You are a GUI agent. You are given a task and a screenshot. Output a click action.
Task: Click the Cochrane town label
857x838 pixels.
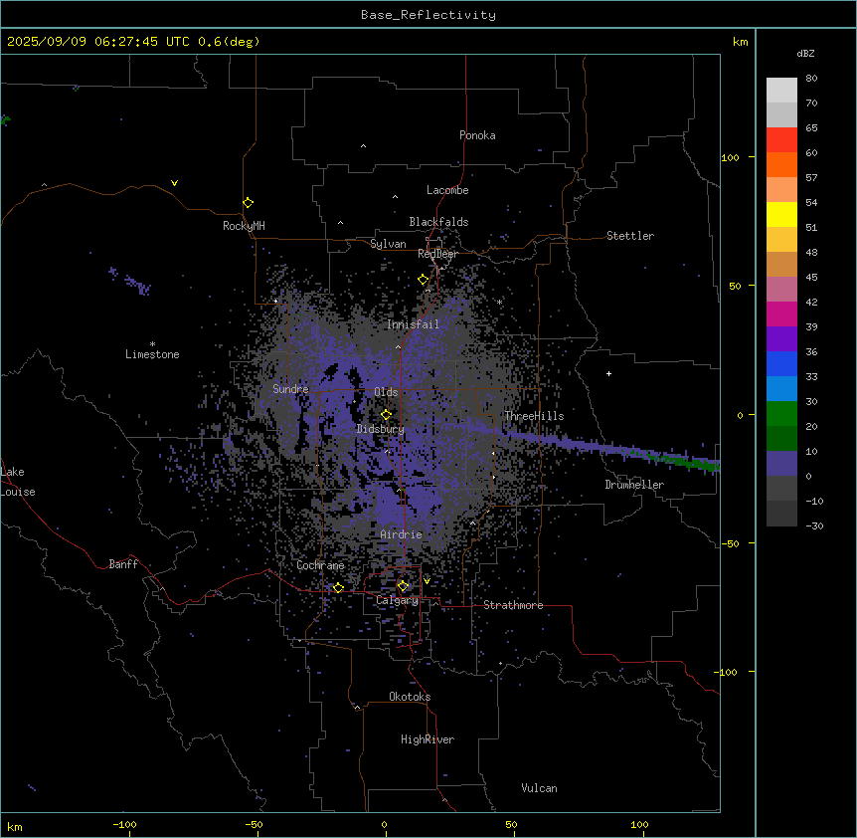pos(320,565)
